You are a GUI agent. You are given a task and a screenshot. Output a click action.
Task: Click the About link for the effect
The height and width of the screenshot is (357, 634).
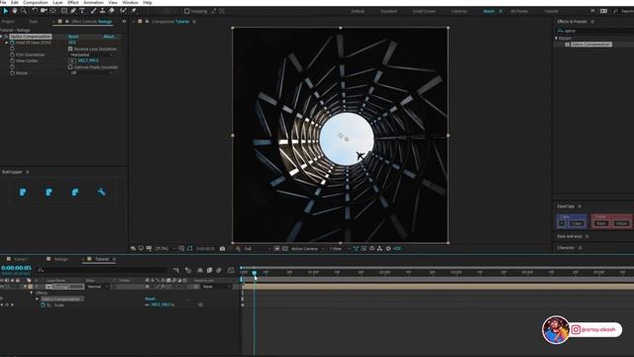point(109,37)
